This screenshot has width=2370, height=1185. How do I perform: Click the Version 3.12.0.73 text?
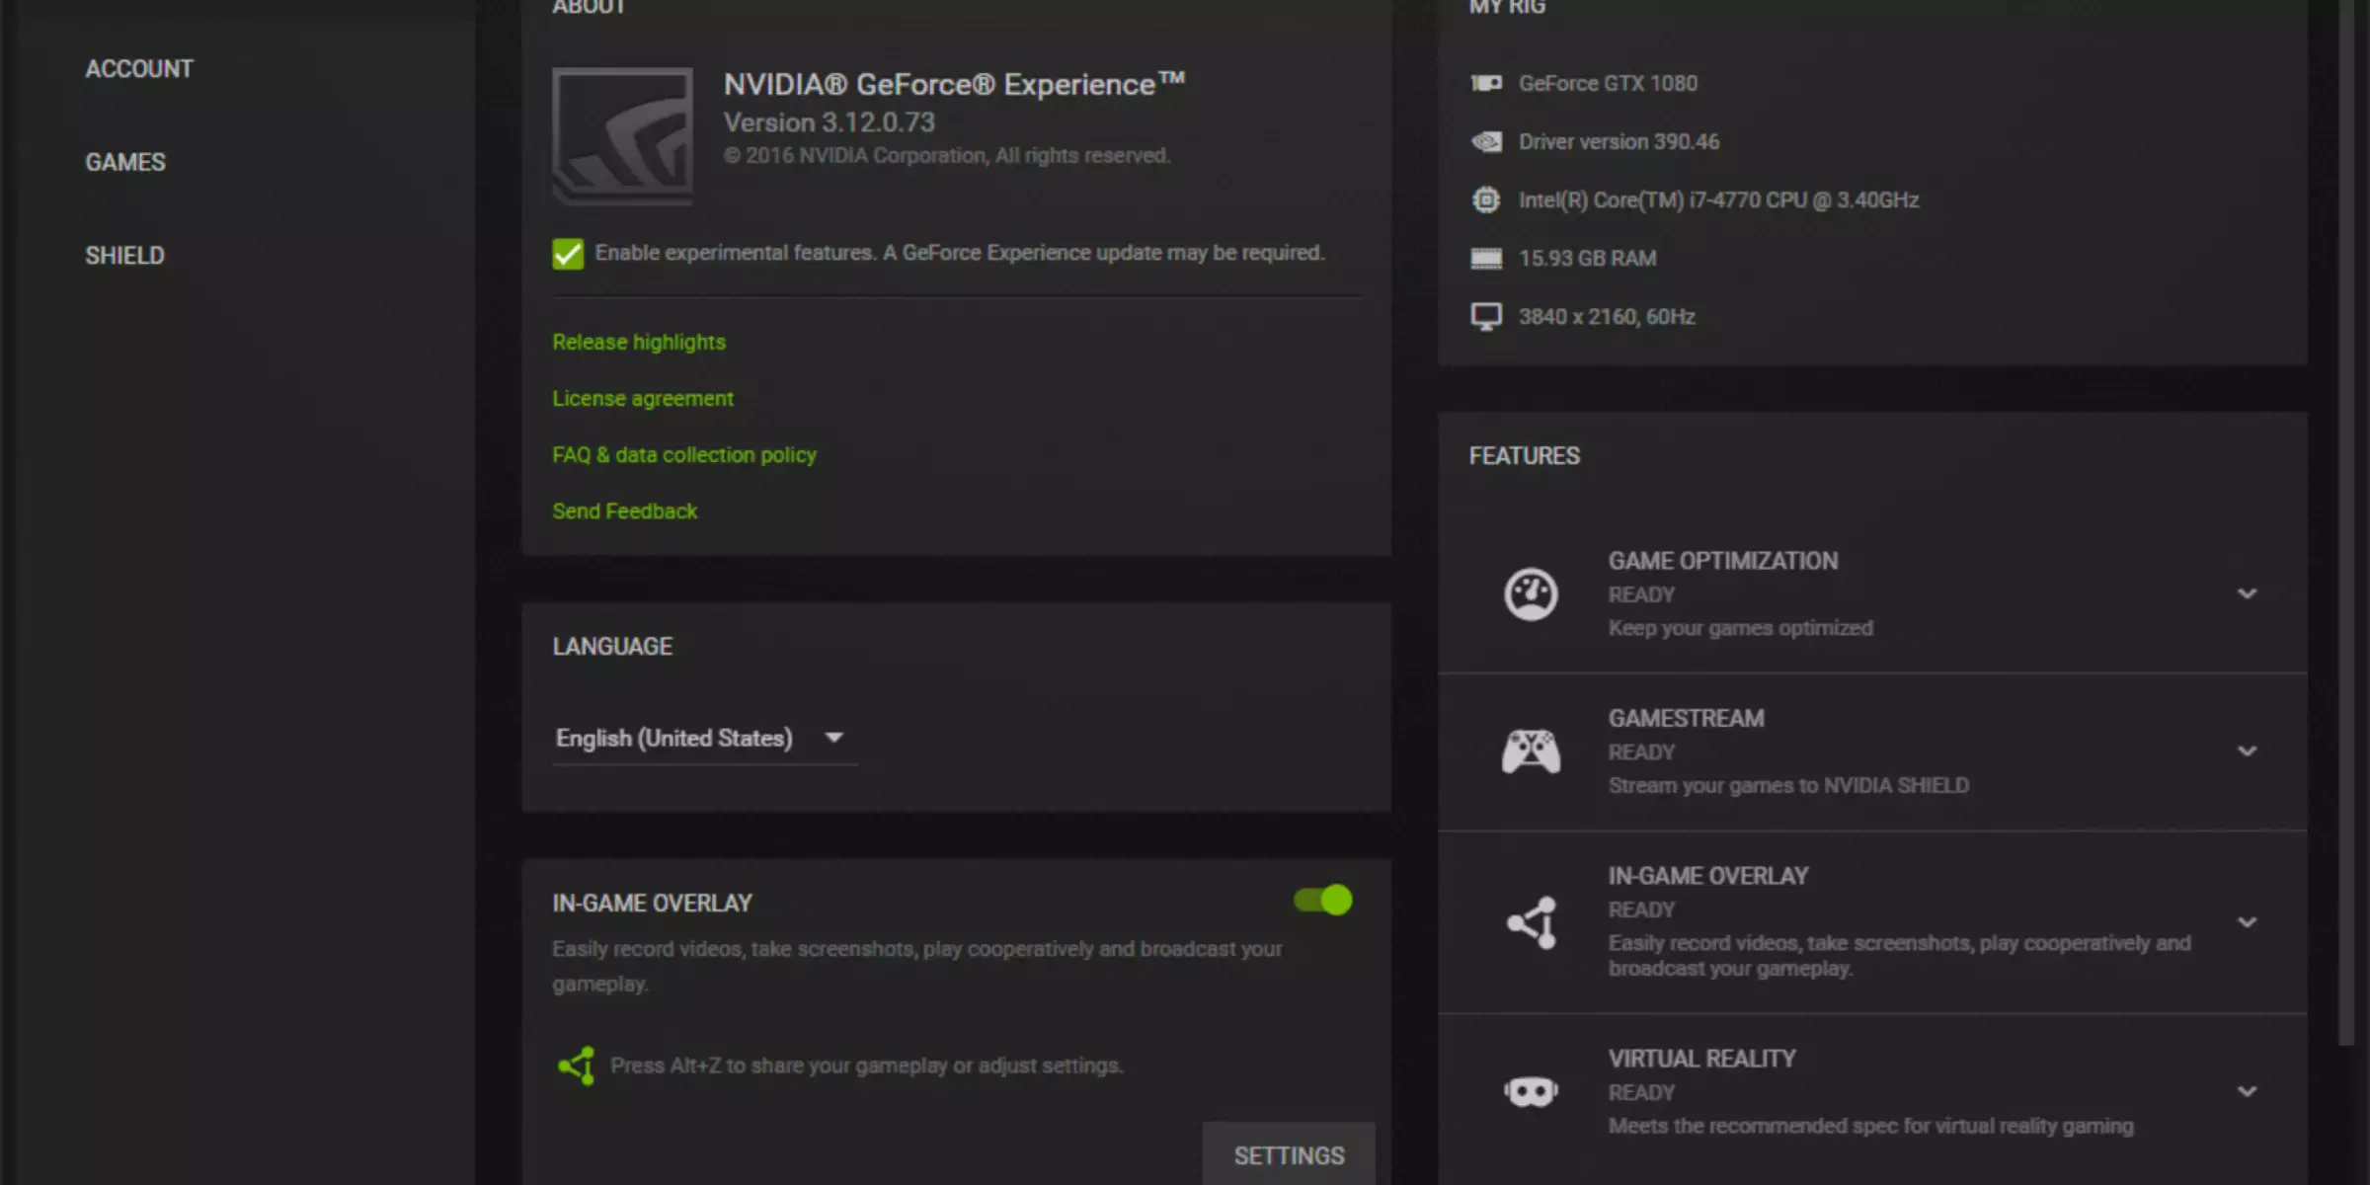pyautogui.click(x=829, y=122)
